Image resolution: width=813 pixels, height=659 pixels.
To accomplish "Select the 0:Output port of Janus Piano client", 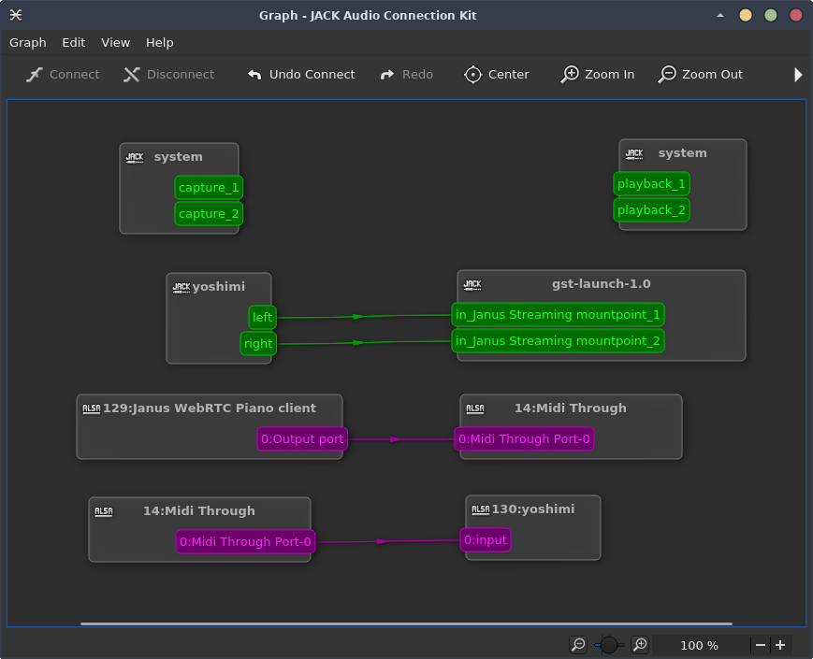I will (302, 438).
